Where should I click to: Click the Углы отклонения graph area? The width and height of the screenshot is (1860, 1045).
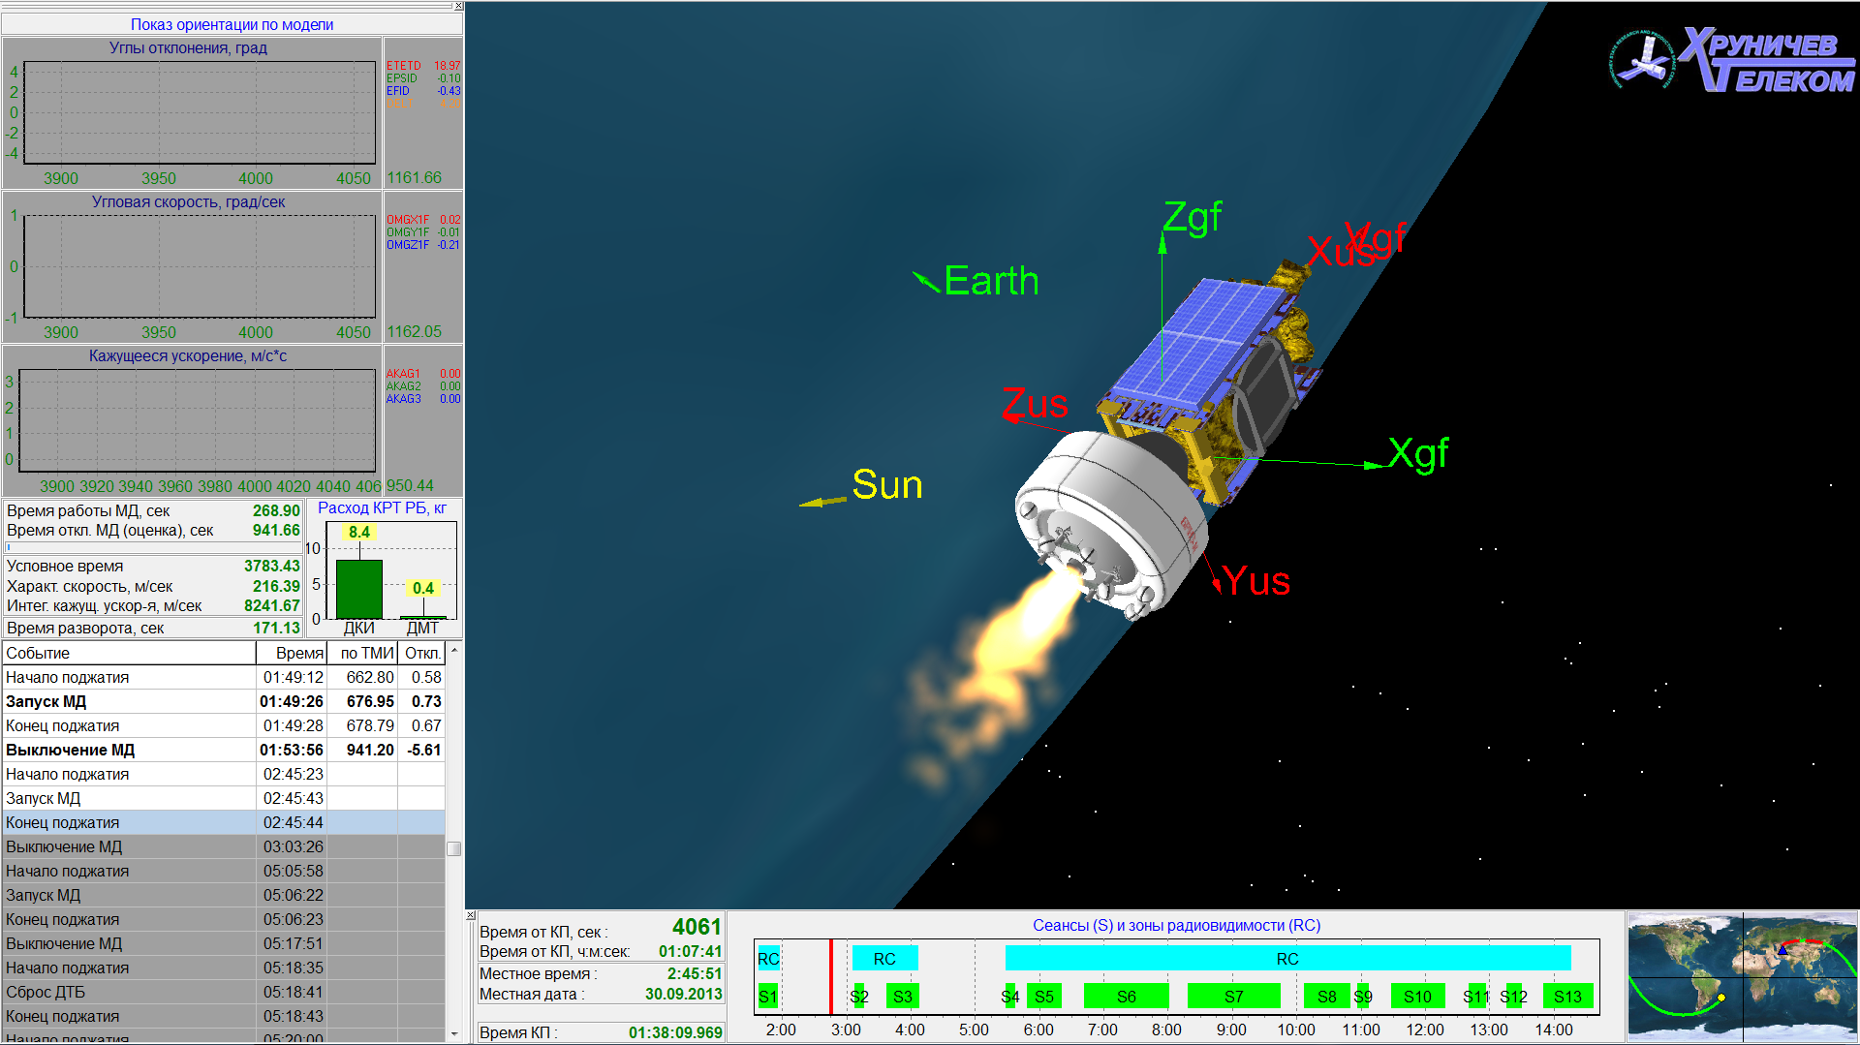199,113
